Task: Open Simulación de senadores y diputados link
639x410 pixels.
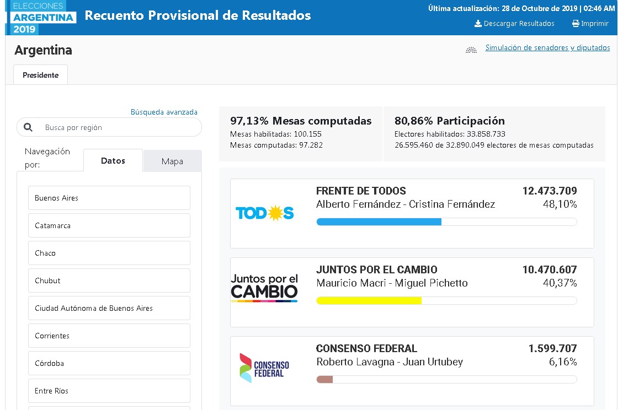Action: (547, 48)
